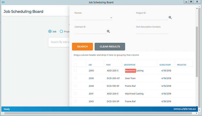
Task: Click the Clear Results button
Action: click(x=110, y=47)
